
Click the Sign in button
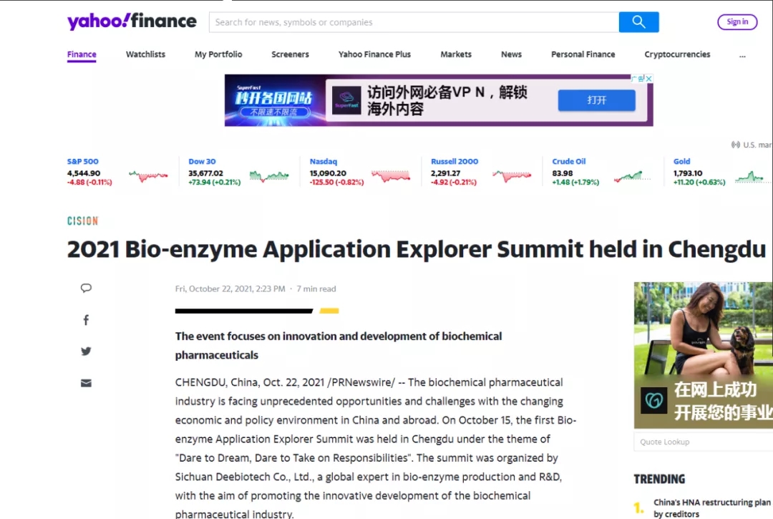click(x=737, y=22)
